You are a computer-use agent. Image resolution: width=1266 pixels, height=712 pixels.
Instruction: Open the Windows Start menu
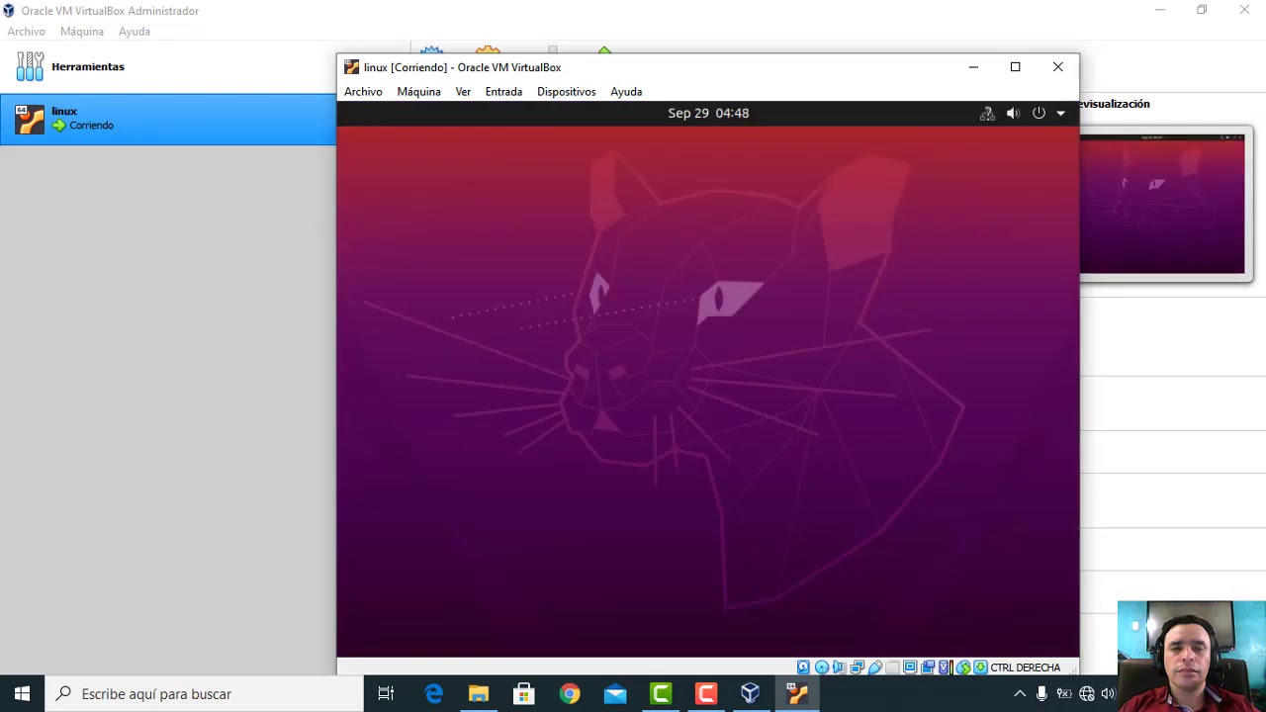pyautogui.click(x=22, y=693)
